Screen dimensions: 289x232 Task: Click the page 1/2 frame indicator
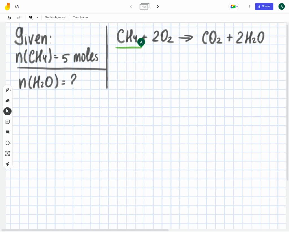point(144,6)
